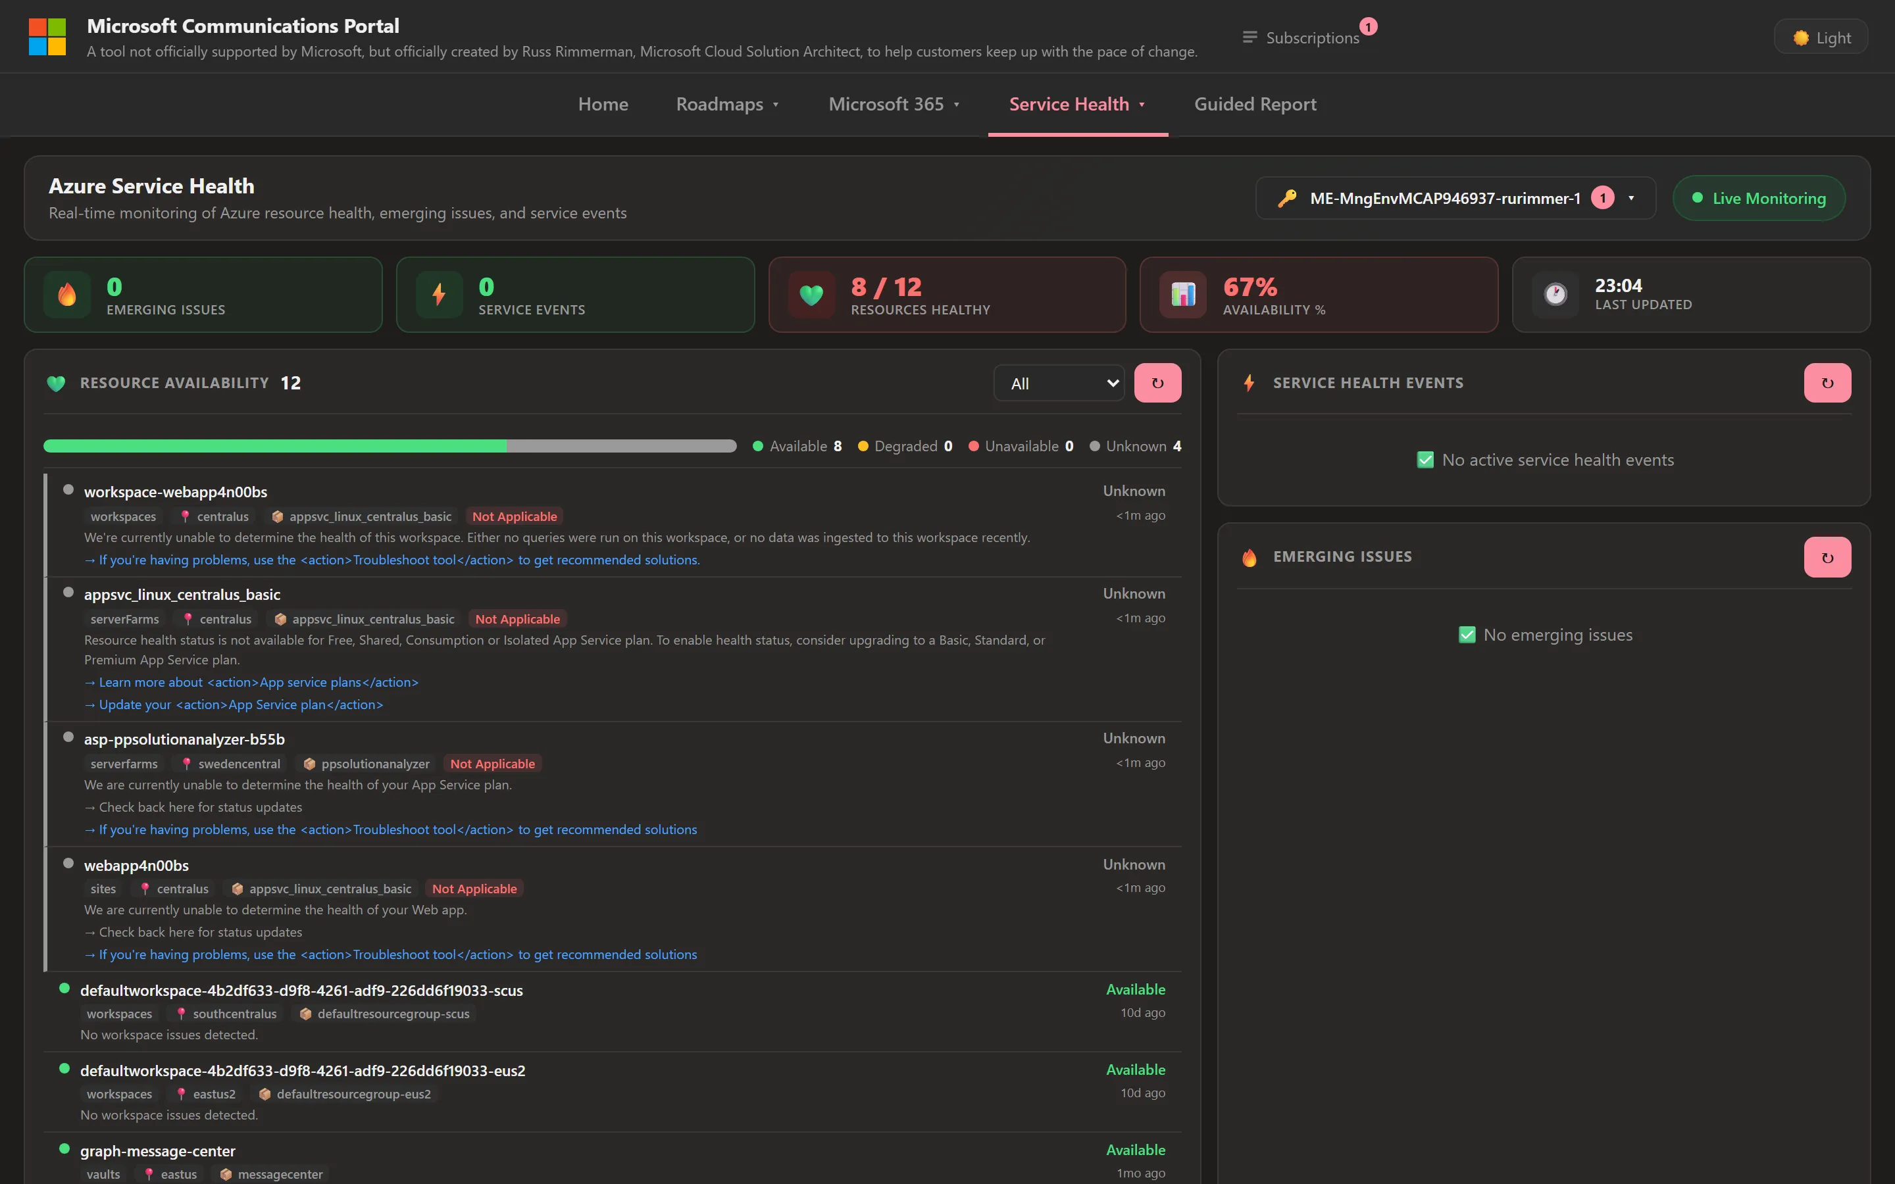Click the vaults tag on graph-message-center

[x=103, y=1174]
